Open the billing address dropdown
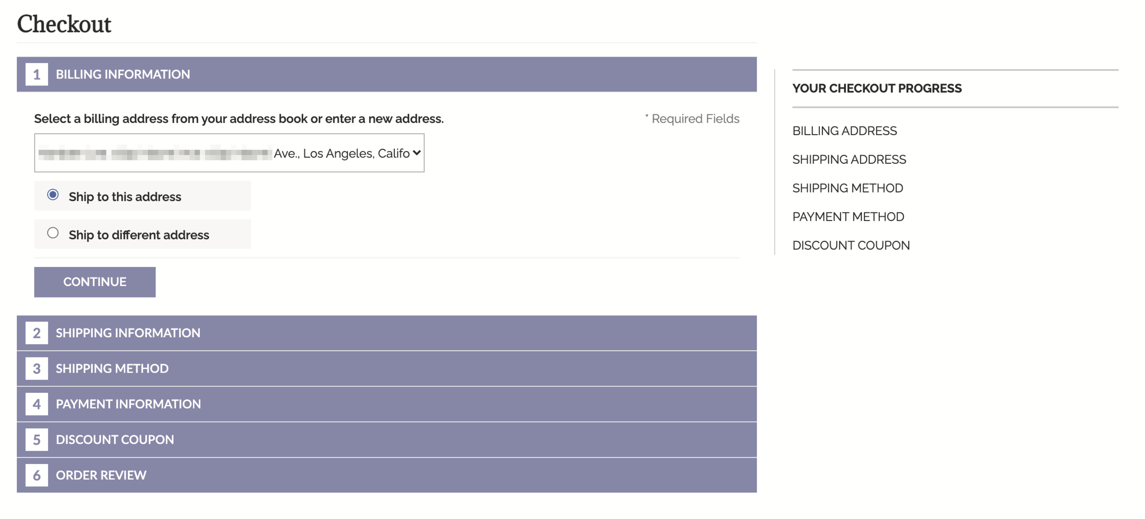1145x519 pixels. (229, 153)
